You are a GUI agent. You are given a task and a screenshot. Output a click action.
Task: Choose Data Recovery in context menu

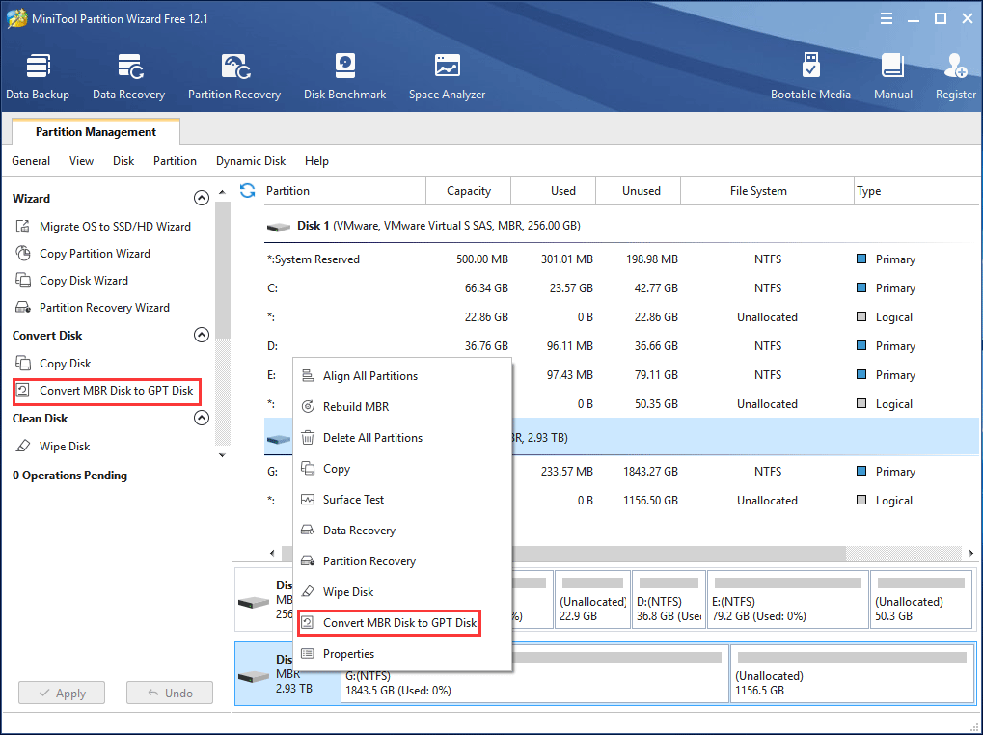[404, 531]
